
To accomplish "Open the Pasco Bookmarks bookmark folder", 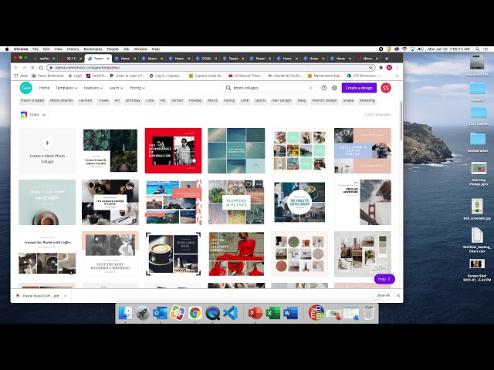I will pyautogui.click(x=48, y=76).
